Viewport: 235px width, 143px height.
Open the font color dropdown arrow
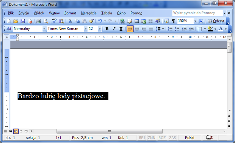pyautogui.click(x=226, y=29)
